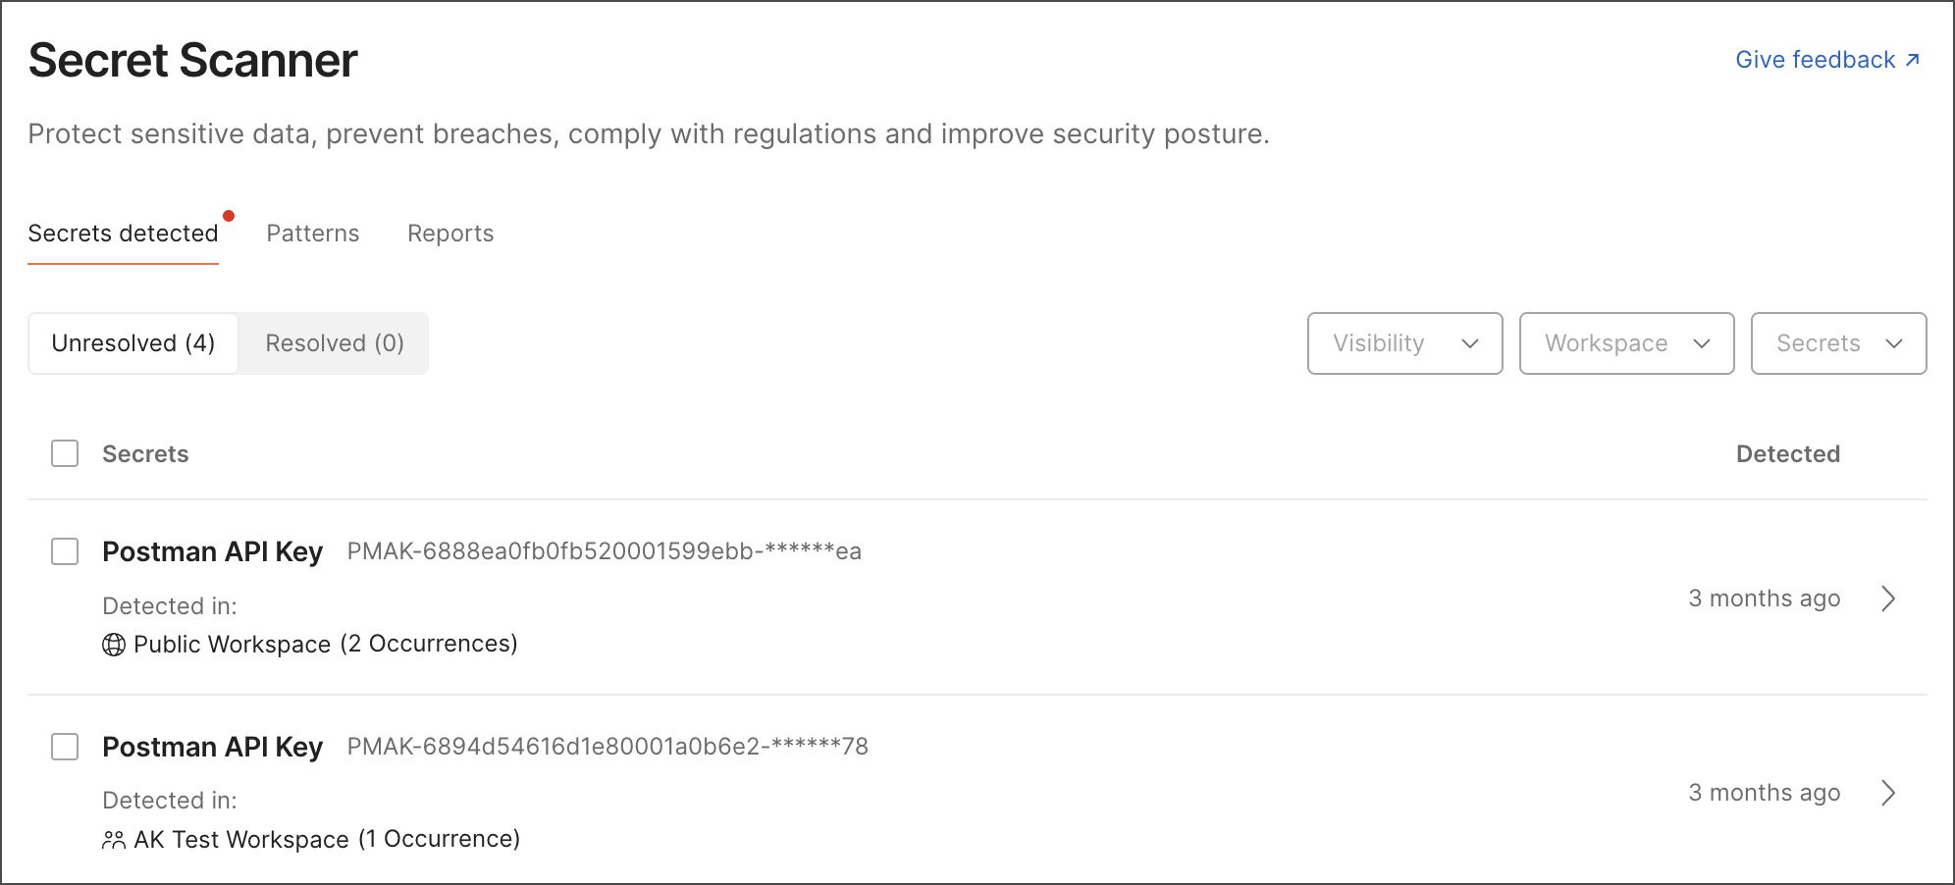
Task: Check the second Postman API Key row checkbox
Action: 65,747
